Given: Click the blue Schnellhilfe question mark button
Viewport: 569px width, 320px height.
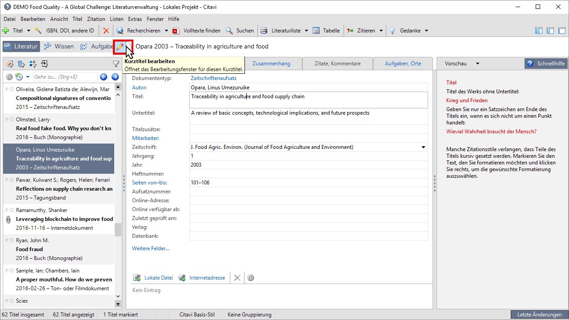Looking at the screenshot, I should click(x=530, y=64).
